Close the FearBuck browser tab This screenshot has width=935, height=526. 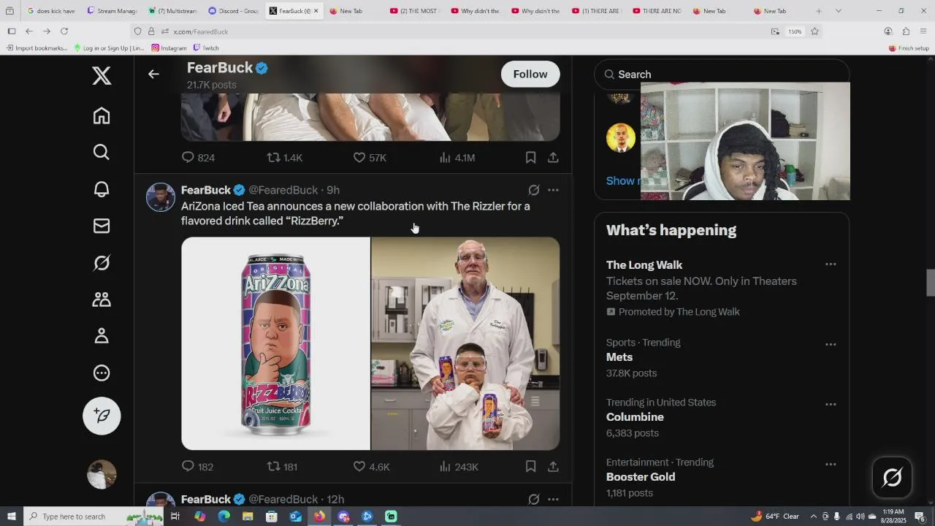316,11
